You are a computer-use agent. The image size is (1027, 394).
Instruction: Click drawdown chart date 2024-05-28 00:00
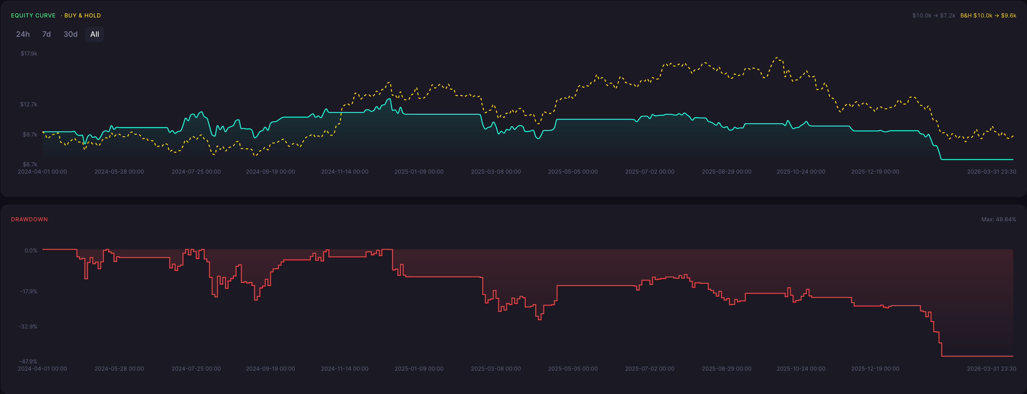pyautogui.click(x=119, y=369)
